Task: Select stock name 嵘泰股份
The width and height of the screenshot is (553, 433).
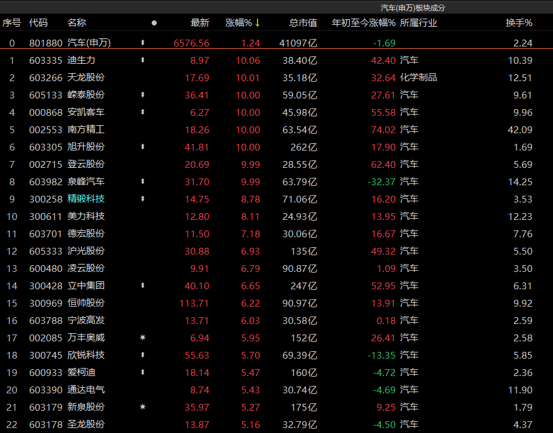Action: point(86,95)
